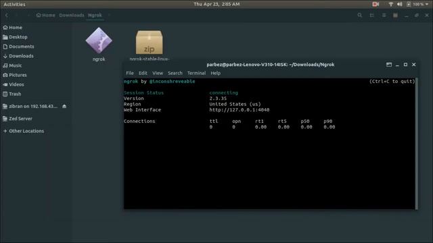Open the system menu dropdown arrow
Screen dimensions: 433x243
coord(427,4)
